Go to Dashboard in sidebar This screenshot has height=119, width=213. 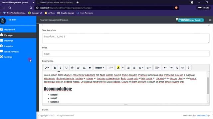[x=18, y=29]
